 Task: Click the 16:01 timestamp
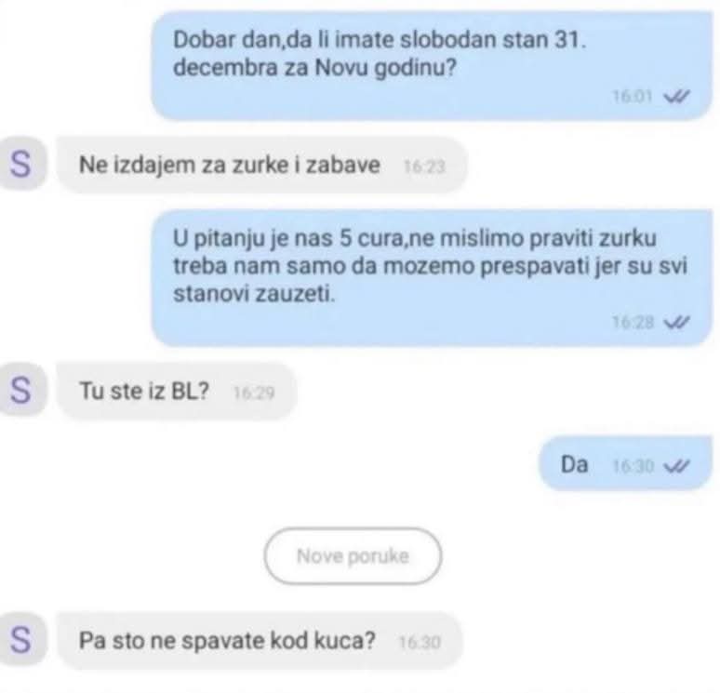point(633,97)
